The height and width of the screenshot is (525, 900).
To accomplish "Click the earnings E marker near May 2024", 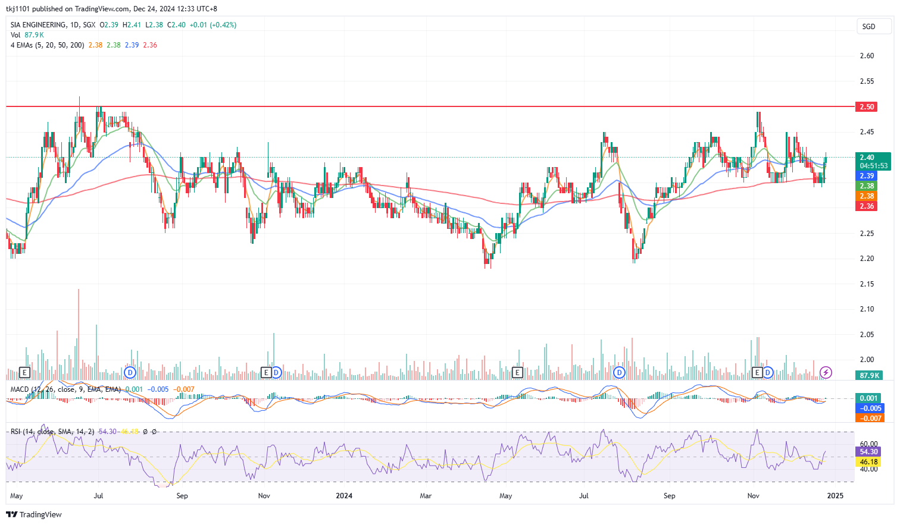I will (517, 373).
